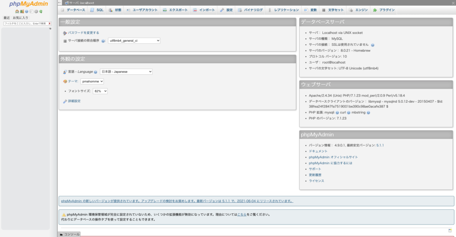Reload the navigation panel with green refresh icon
The width and height of the screenshot is (456, 237).
[x=41, y=12]
